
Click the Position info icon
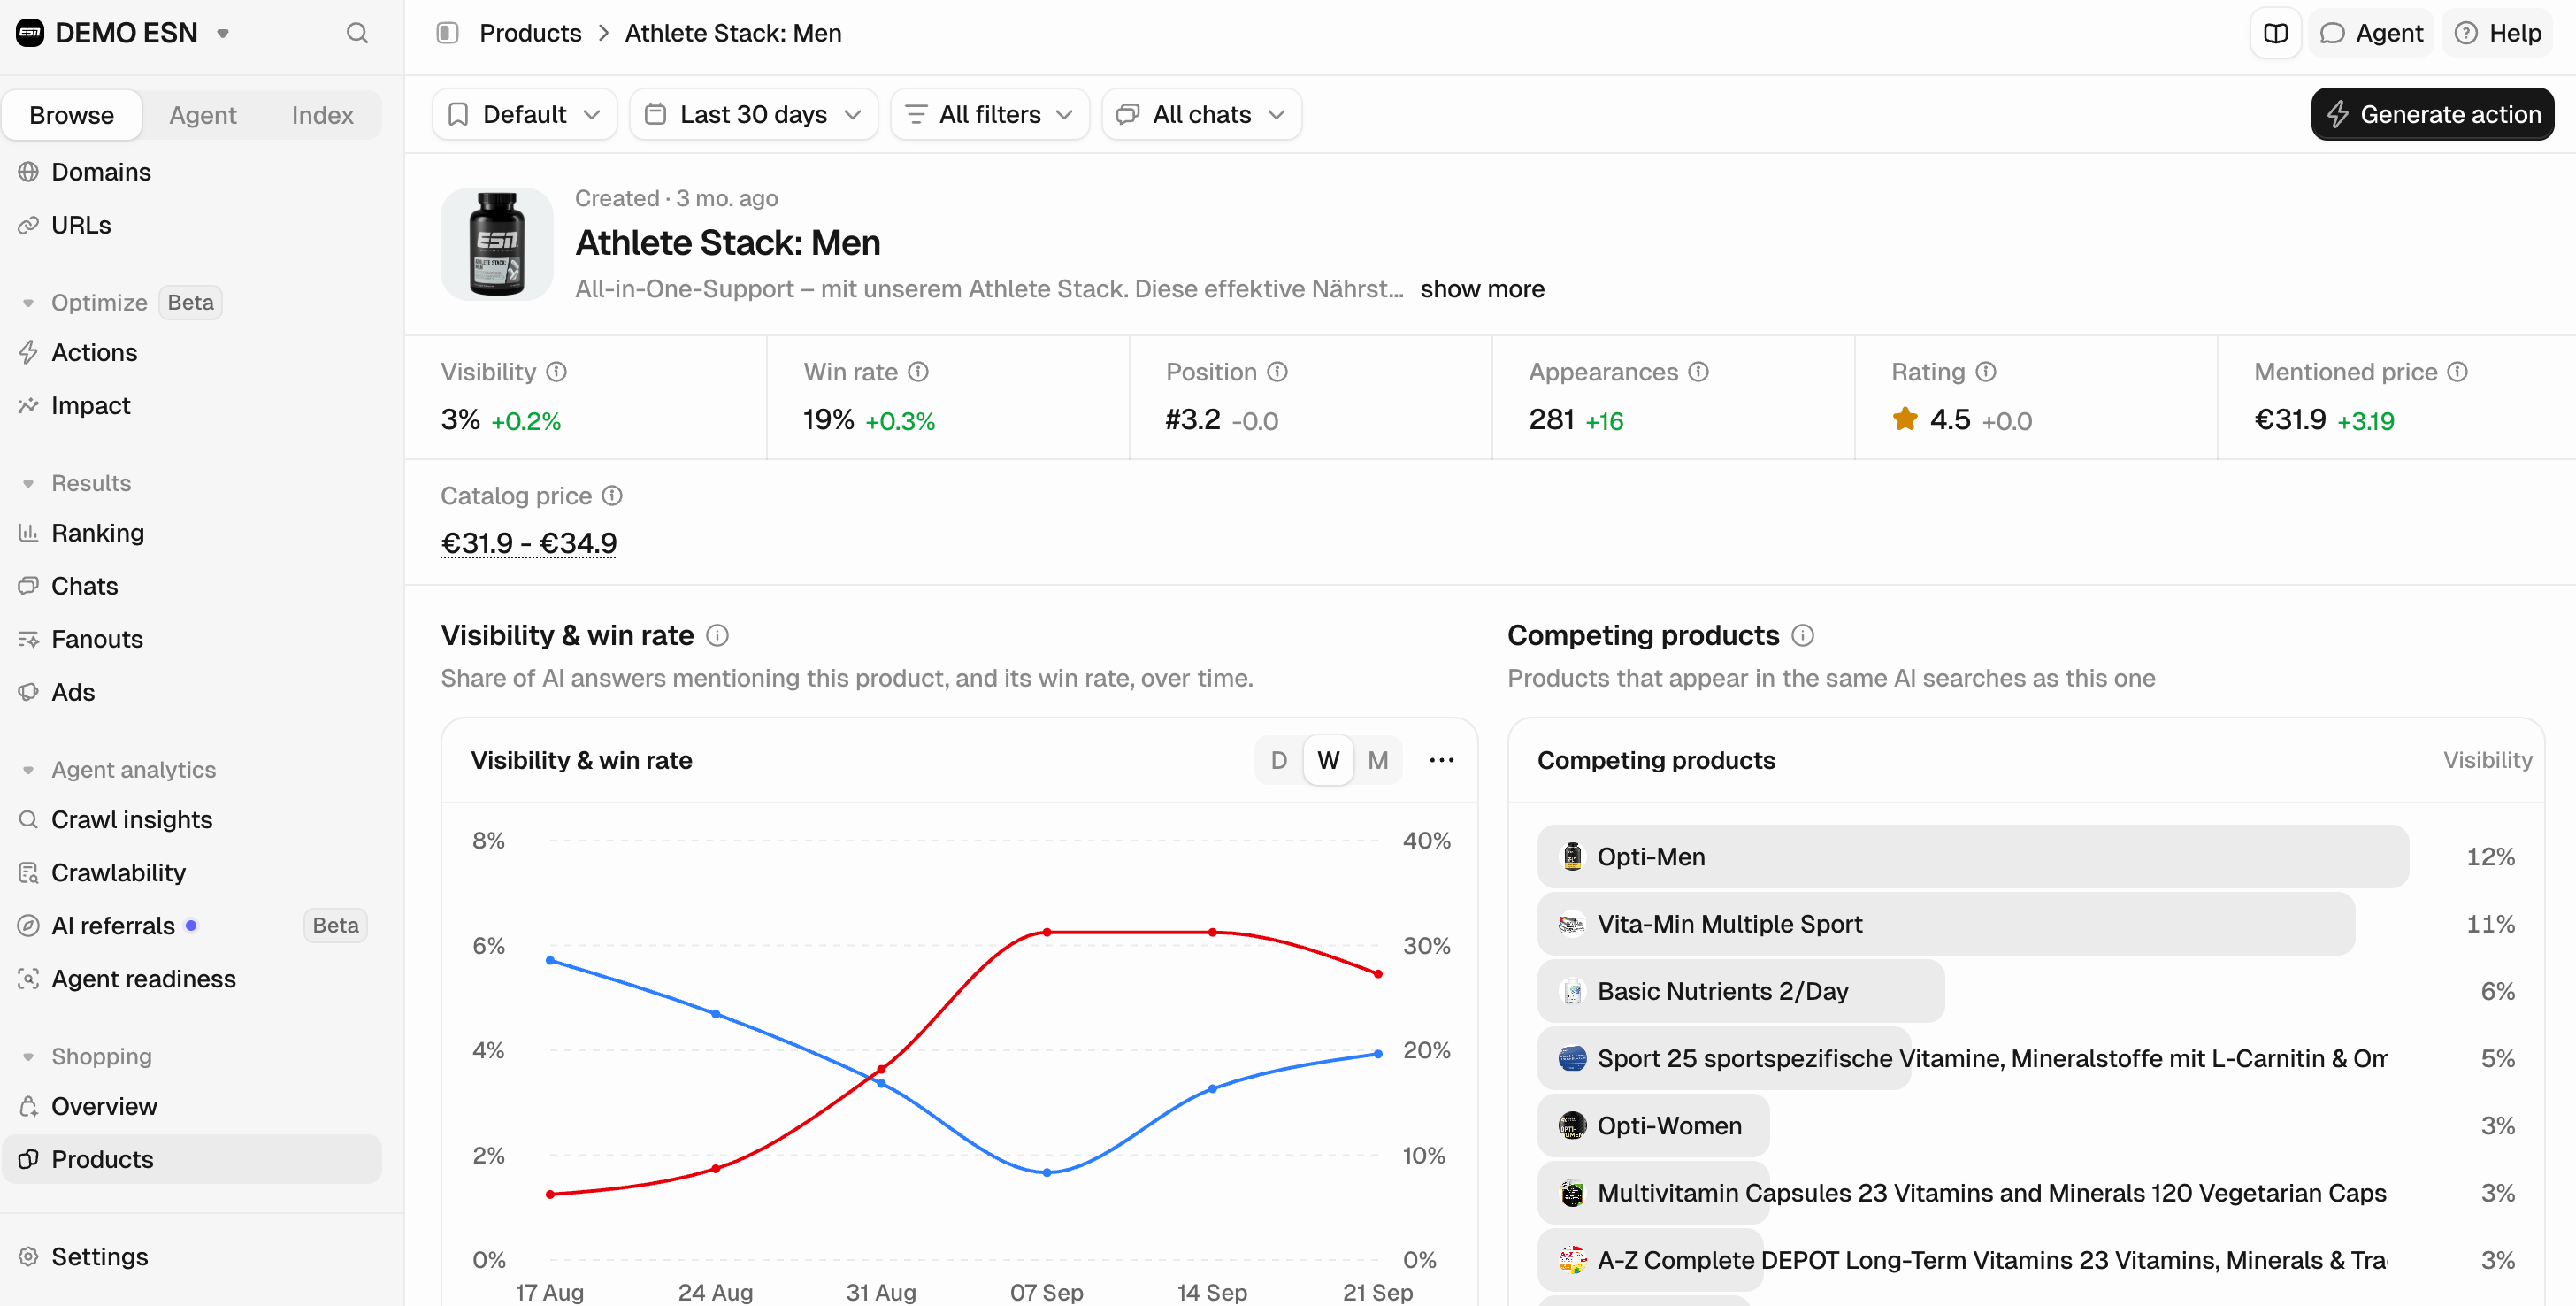point(1277,372)
